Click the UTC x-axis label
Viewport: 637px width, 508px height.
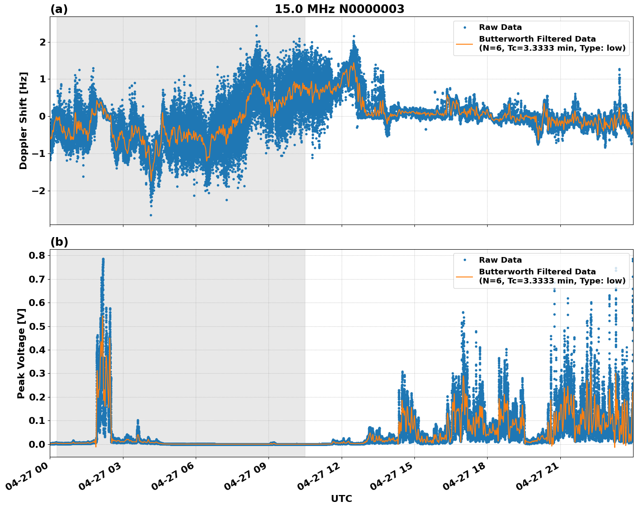[x=341, y=498]
